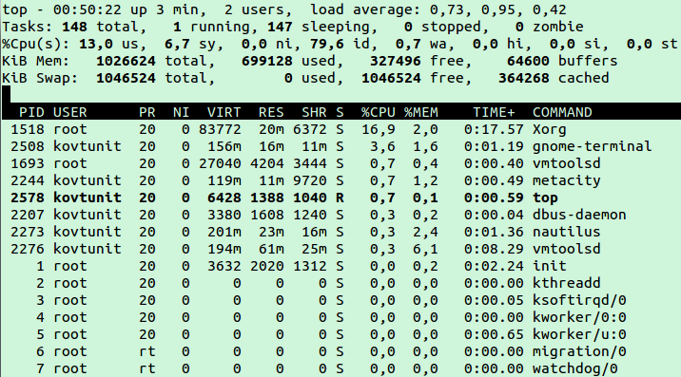This screenshot has height=377, width=681.
Task: Select the ksoftirqd/0 process name
Action: click(579, 300)
